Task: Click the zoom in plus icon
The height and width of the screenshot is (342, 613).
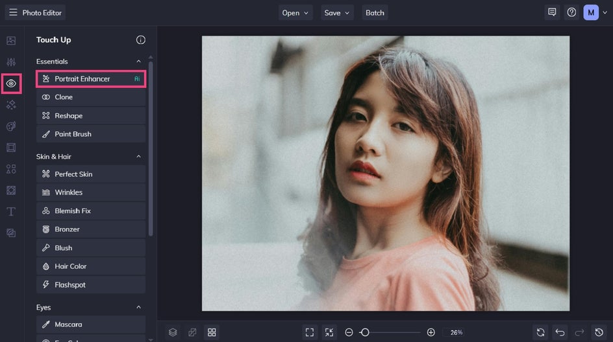Action: click(x=431, y=332)
